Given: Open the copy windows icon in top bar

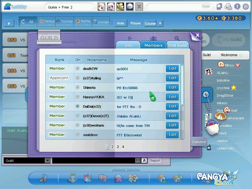Looking at the screenshot, I should coord(219,7).
